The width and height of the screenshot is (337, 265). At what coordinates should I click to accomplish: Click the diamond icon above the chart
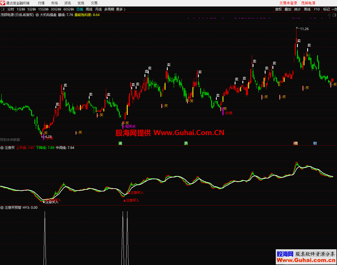click(x=329, y=15)
